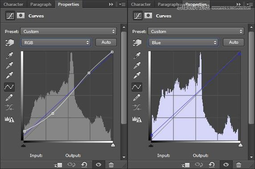Click the edit-points curve tool in Blue panel
Viewport: 255px width, 169px height.
click(x=137, y=87)
